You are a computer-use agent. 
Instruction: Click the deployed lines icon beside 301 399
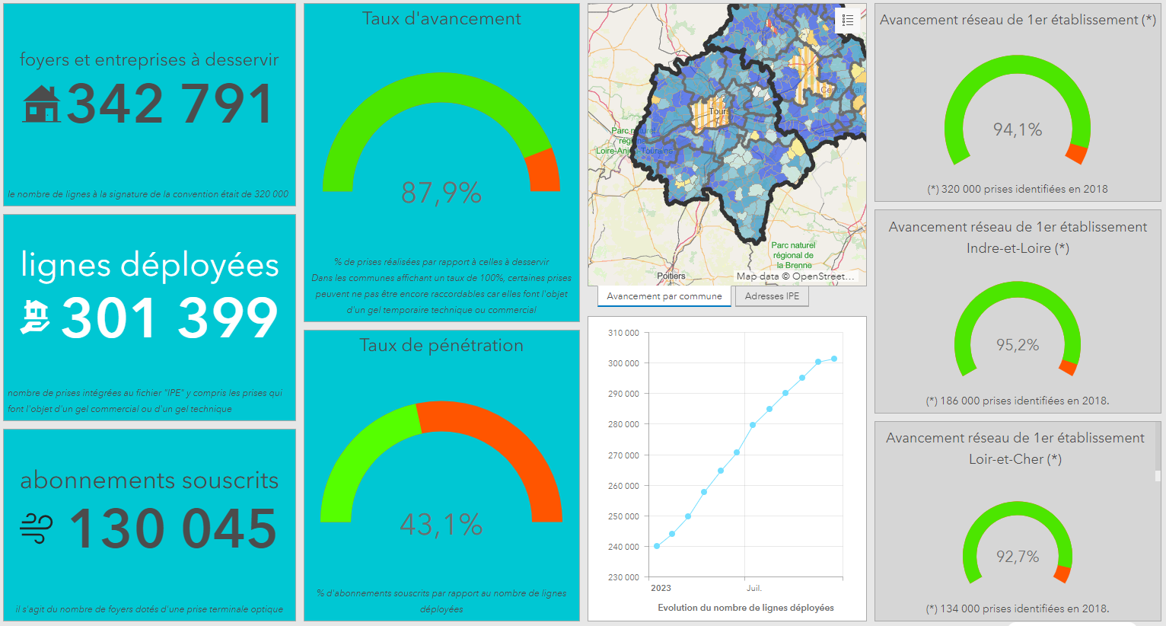point(35,318)
